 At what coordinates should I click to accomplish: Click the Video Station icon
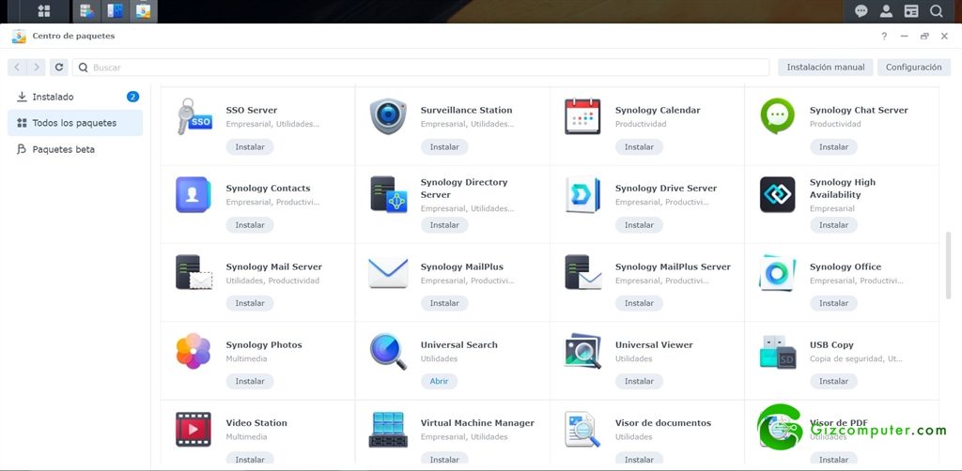coord(194,429)
